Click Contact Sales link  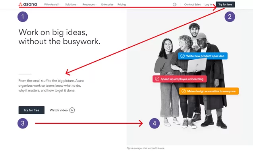[x=192, y=4]
